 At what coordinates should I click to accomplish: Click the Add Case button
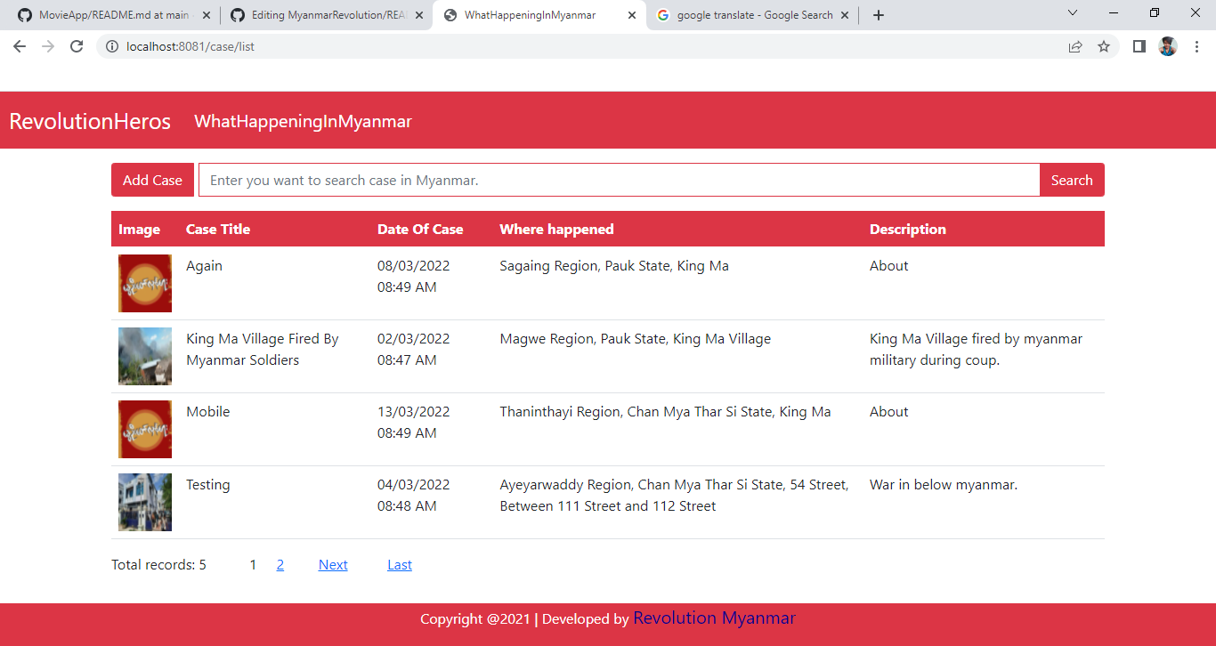click(x=152, y=179)
